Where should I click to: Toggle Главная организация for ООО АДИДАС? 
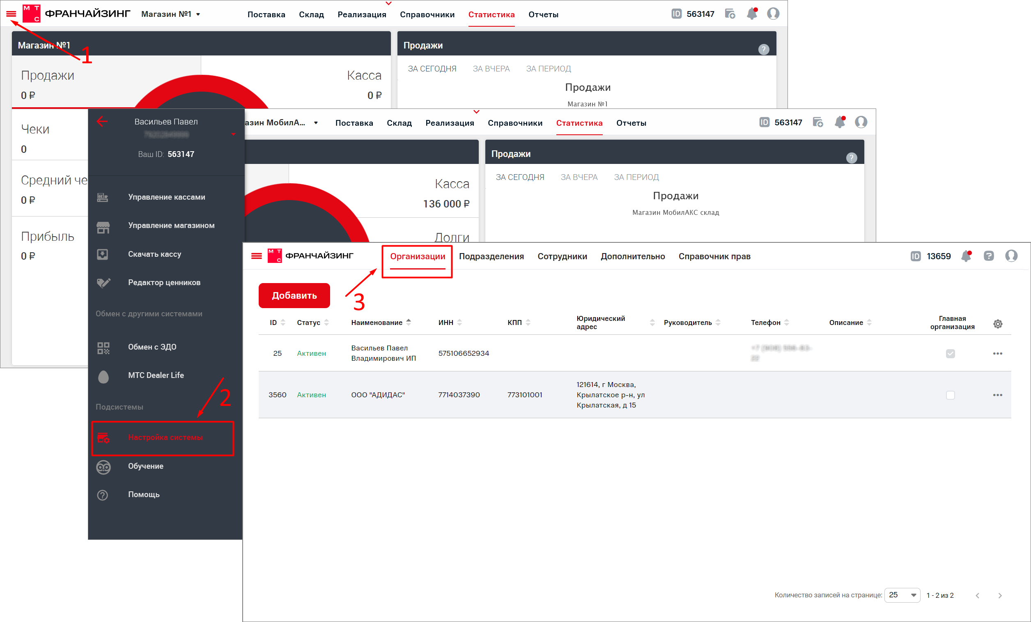[950, 395]
